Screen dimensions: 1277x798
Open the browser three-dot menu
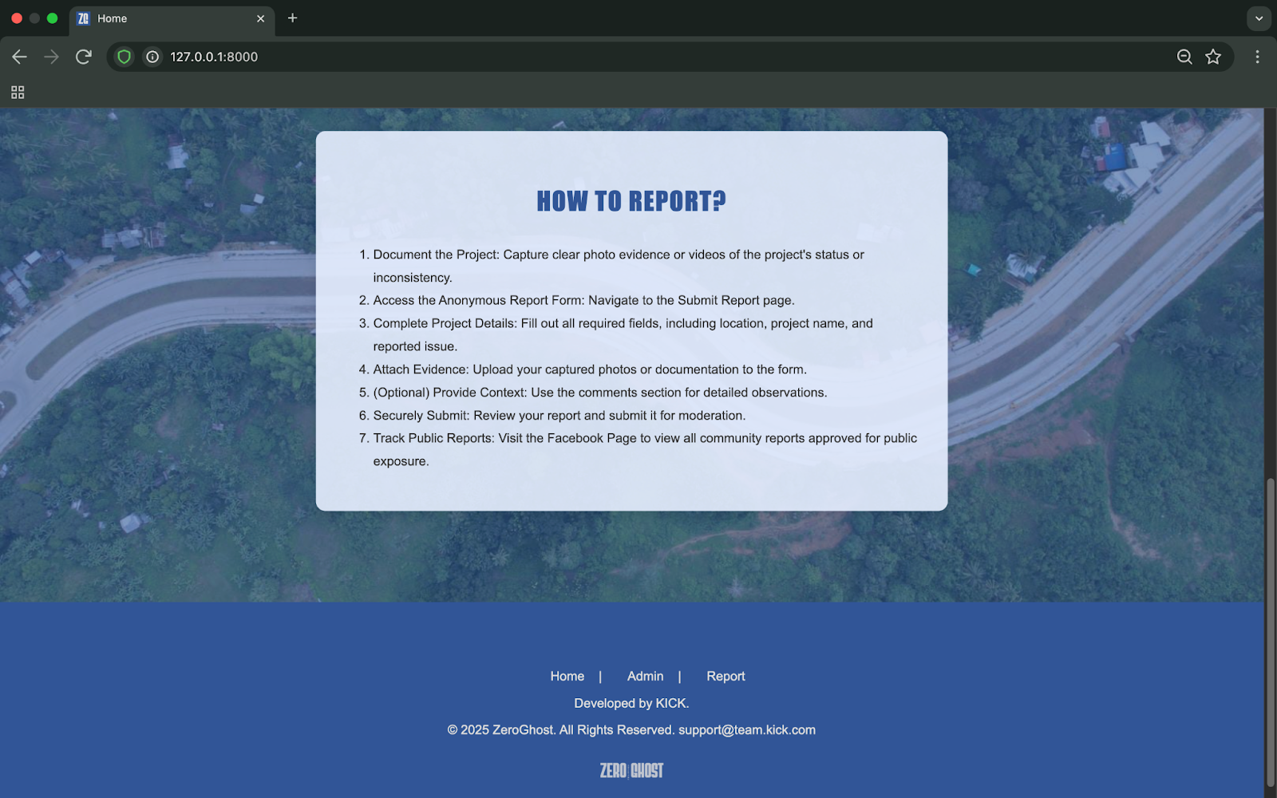pos(1257,57)
